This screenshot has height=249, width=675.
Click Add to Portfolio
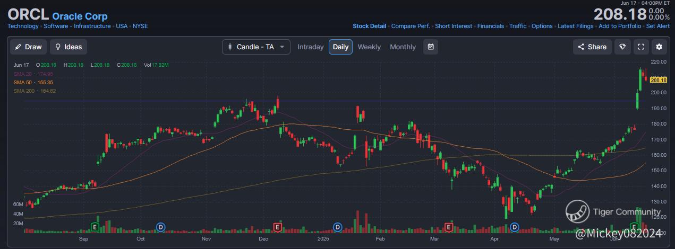pos(620,26)
